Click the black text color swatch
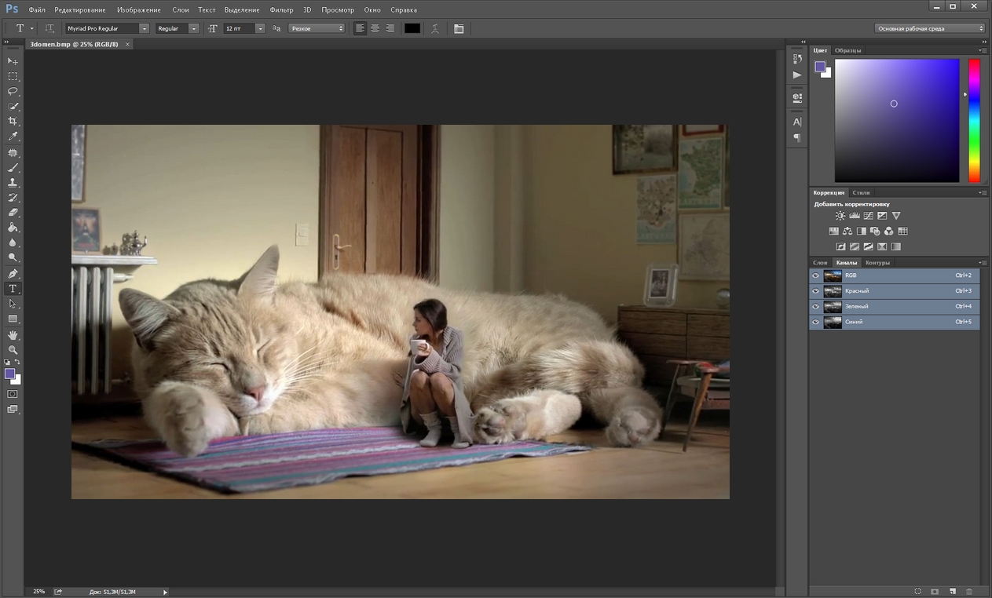 point(412,28)
